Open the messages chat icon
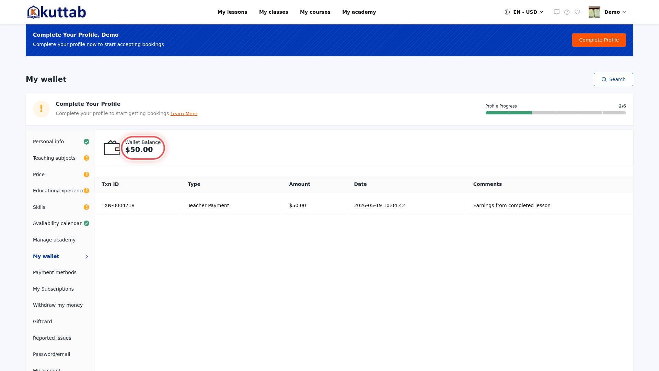Viewport: 659px width, 371px height. pos(557,12)
